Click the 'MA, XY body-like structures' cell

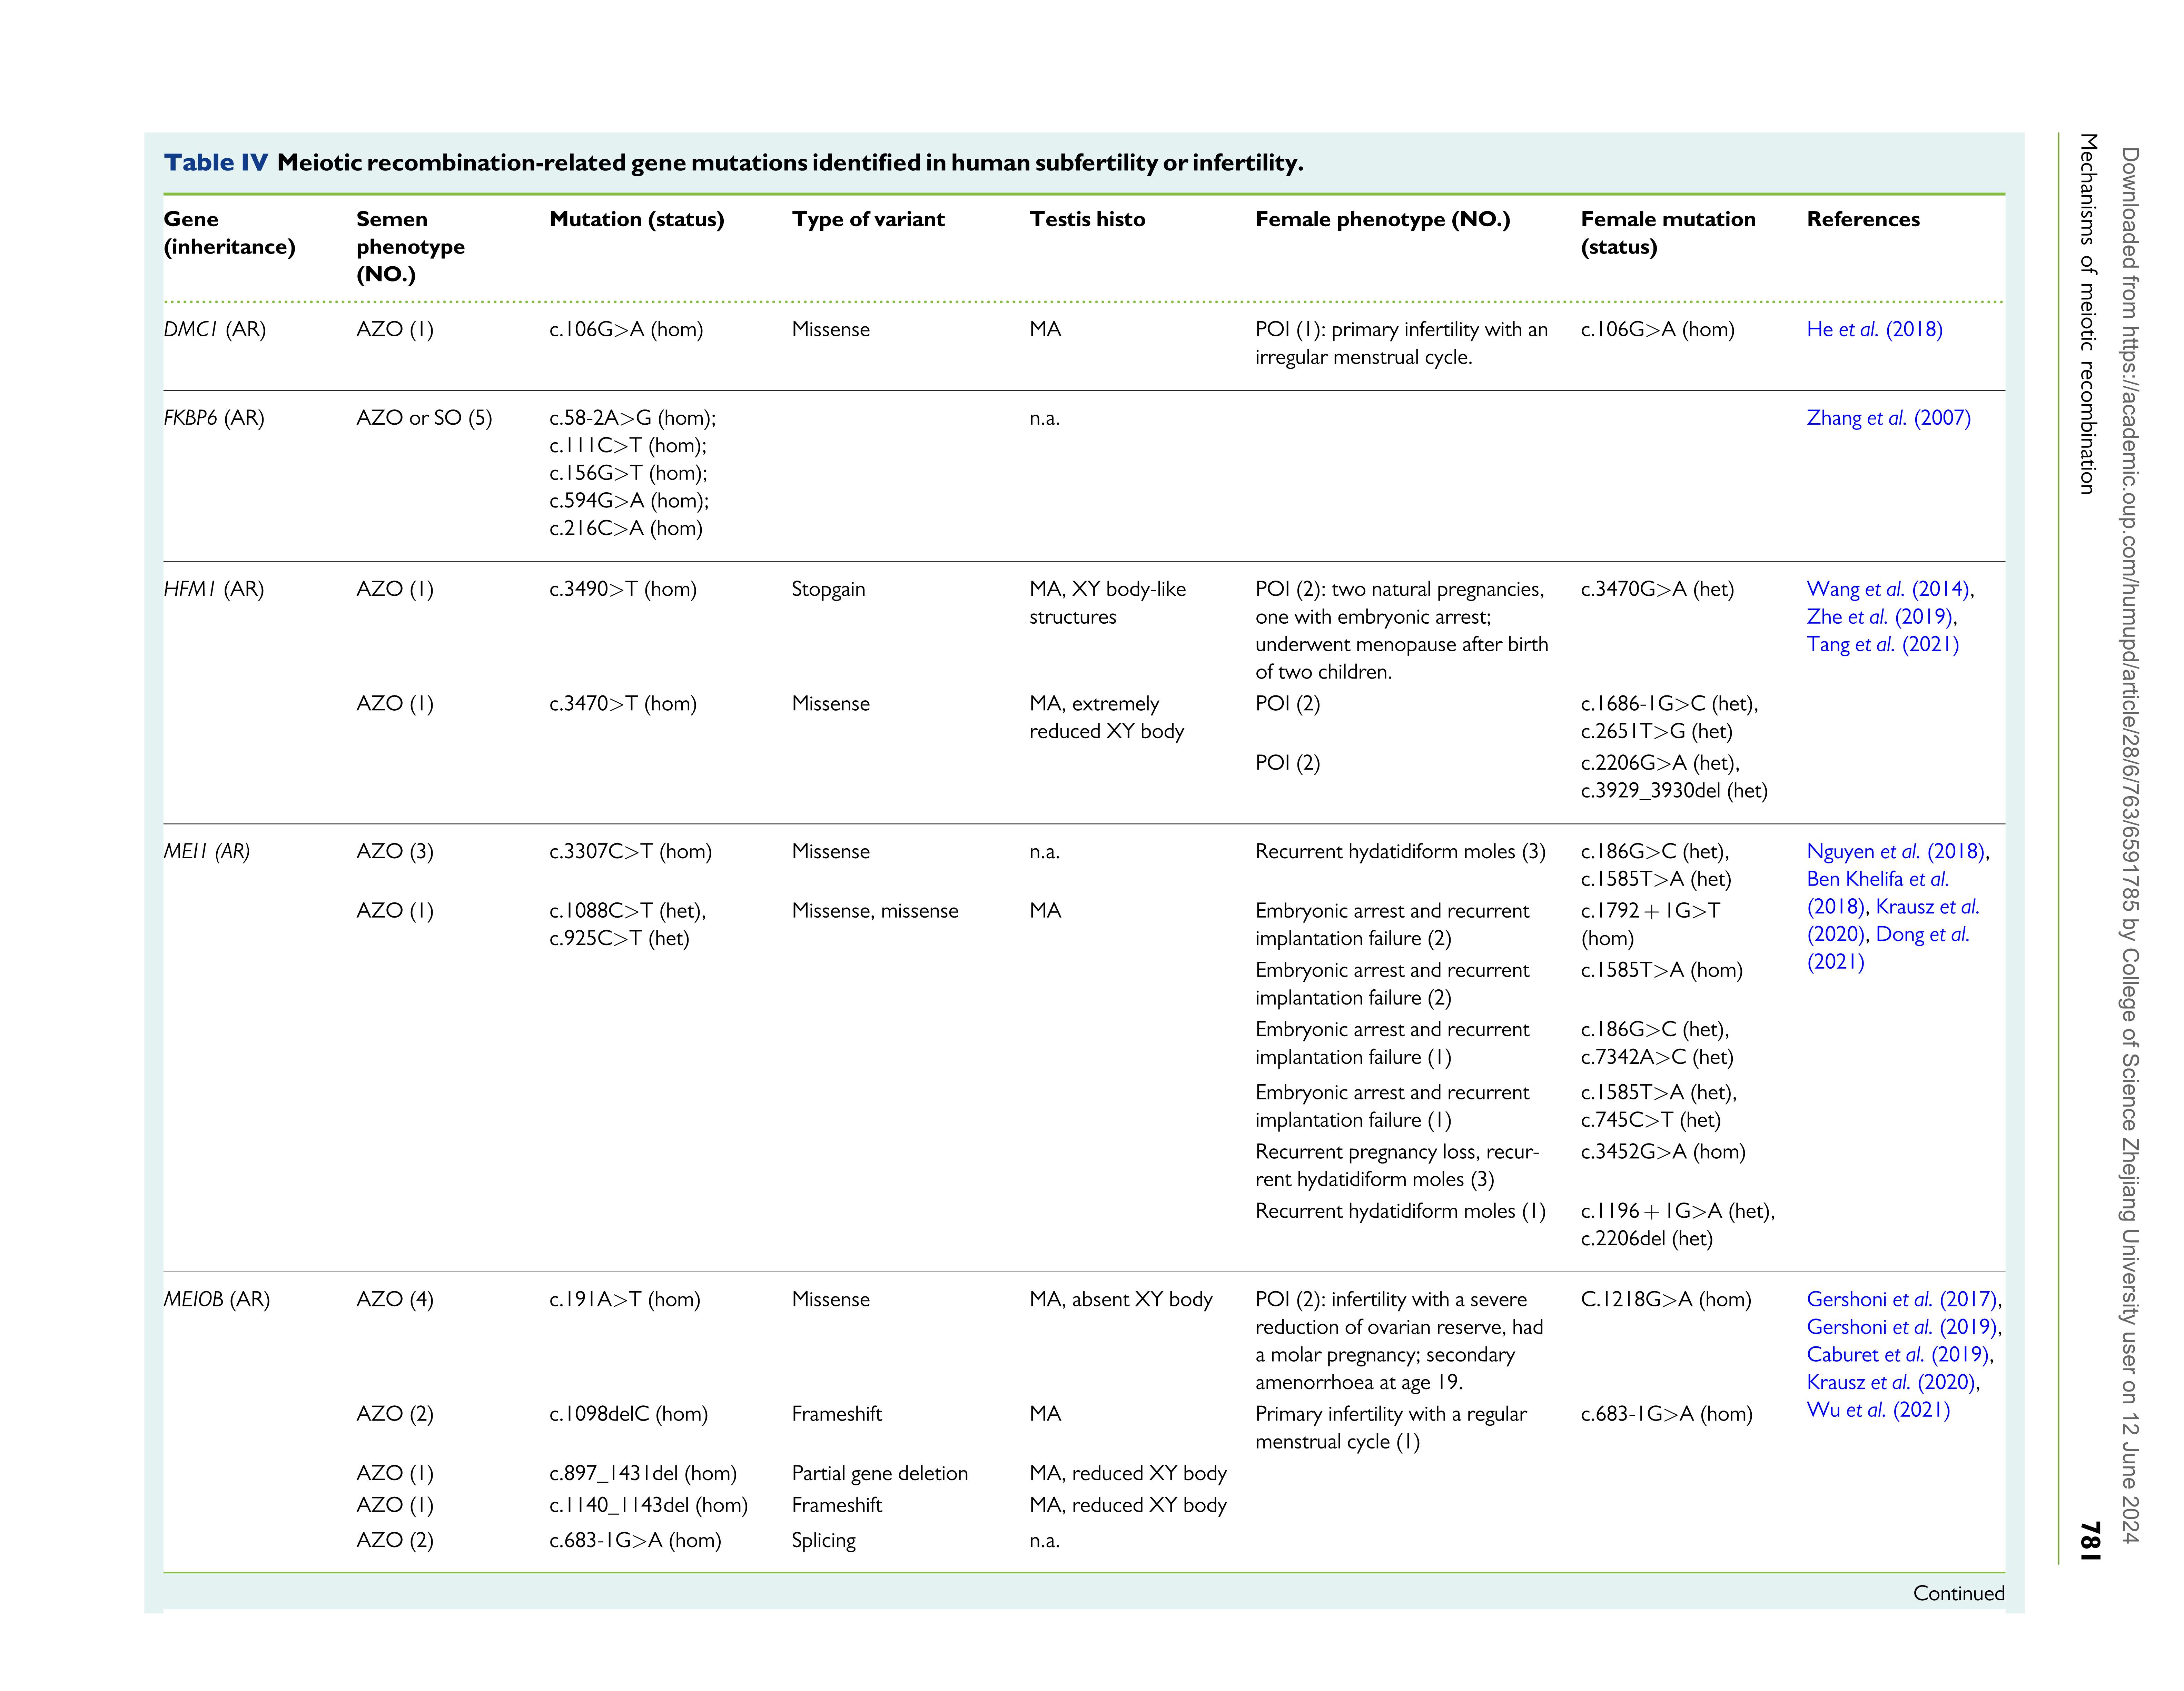click(x=1108, y=603)
